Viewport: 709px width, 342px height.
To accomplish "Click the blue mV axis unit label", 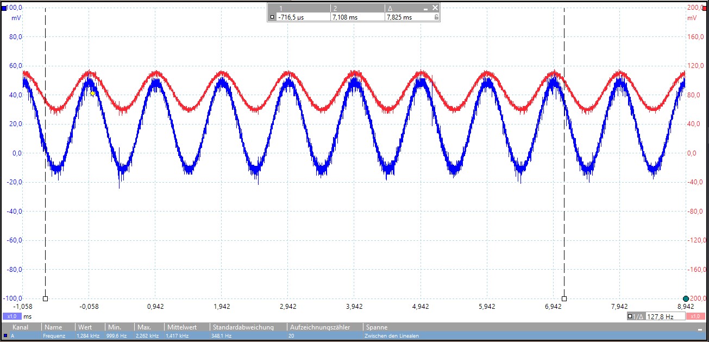I will (16, 18).
